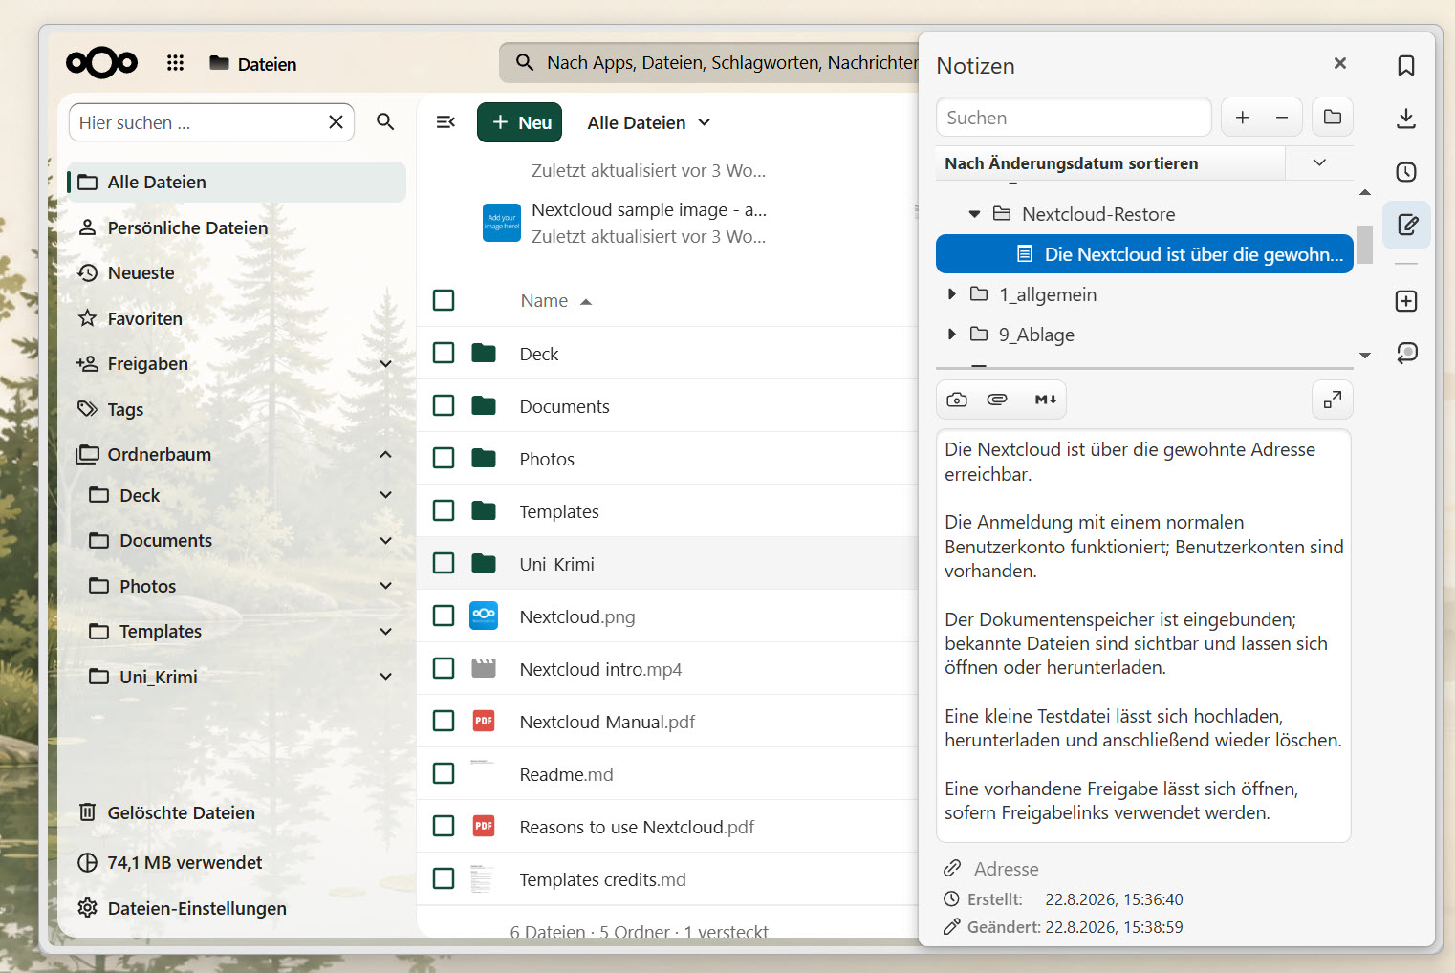Click the download icon in the right strip

[1406, 119]
